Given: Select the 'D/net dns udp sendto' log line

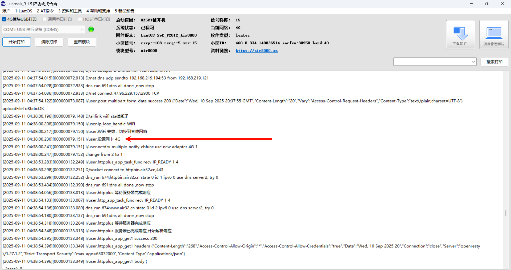Looking at the screenshot, I should pos(106,78).
